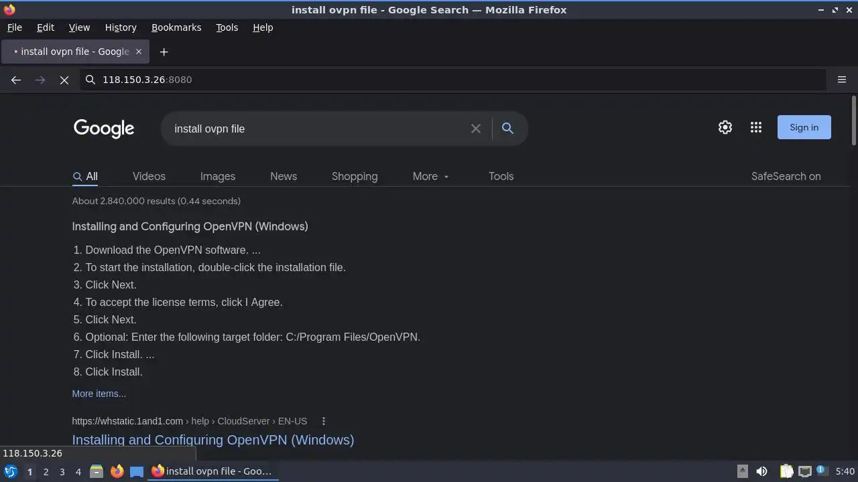Open the View menu
Screen dimensions: 858x482
point(79,27)
